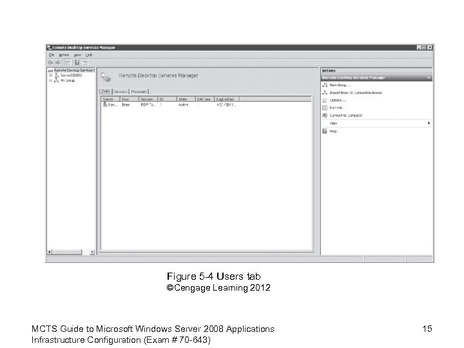Sort by the Session column header

click(148, 99)
